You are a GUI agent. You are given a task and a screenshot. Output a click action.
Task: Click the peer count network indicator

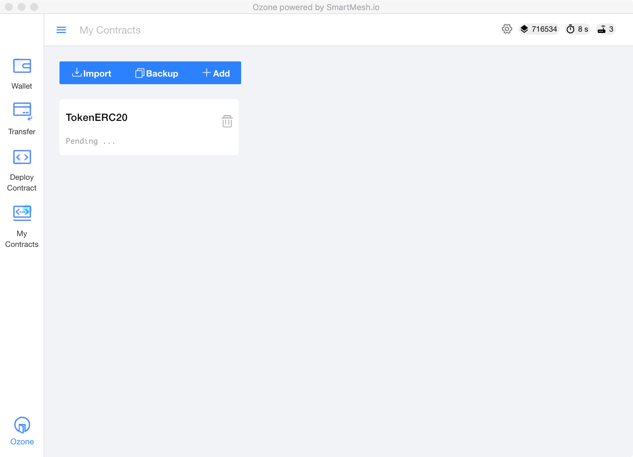coord(606,29)
